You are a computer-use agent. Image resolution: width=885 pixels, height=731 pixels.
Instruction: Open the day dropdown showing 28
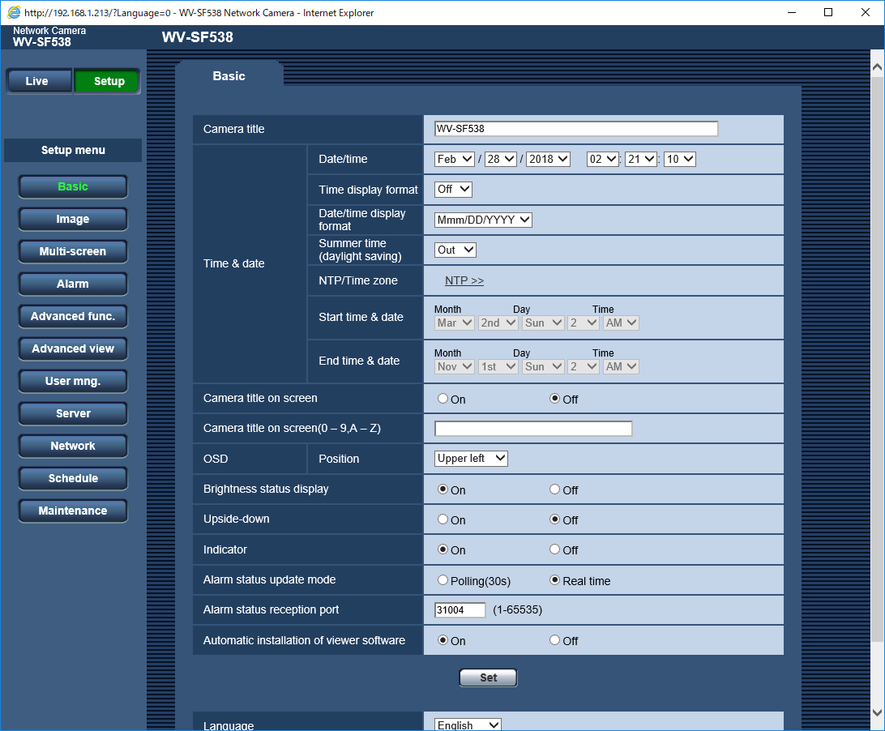(x=501, y=159)
